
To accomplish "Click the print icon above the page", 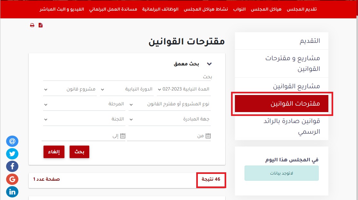I will pyautogui.click(x=32, y=25).
